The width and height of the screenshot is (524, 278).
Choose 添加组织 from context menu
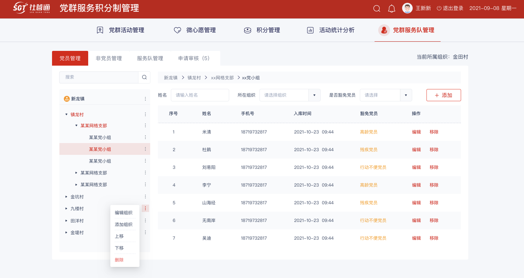point(124,225)
